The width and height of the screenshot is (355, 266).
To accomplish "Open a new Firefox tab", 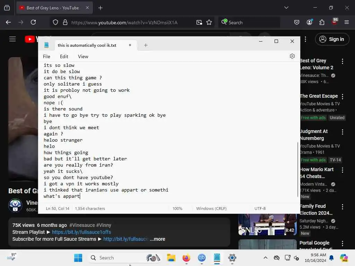I will (x=100, y=8).
